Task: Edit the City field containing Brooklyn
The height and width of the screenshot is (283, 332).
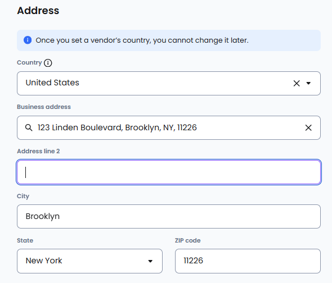Action: point(169,216)
